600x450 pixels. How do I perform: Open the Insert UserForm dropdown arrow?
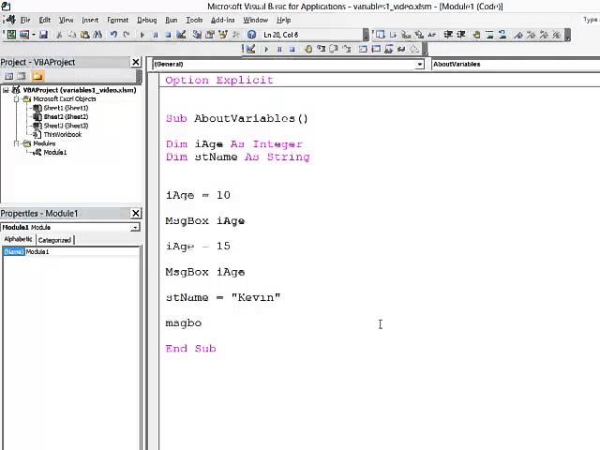(x=34, y=35)
